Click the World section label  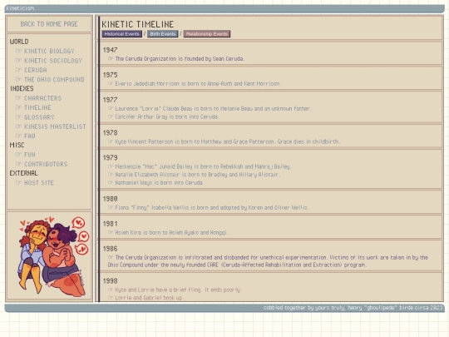(19, 42)
